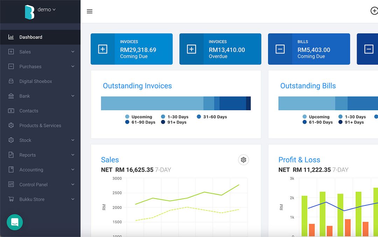The height and width of the screenshot is (237, 378).
Task: Click the plus icon in the top toolbar
Action: (x=374, y=10)
